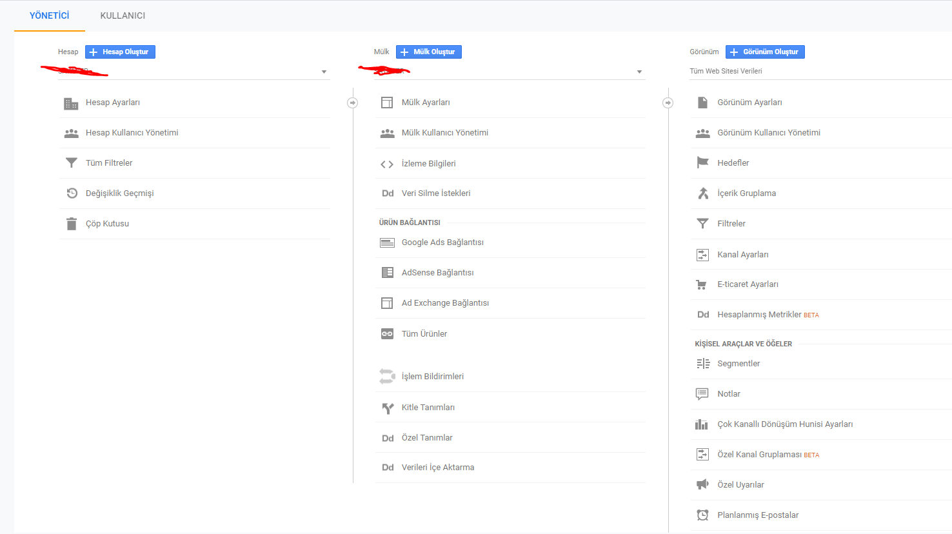The image size is (952, 534).
Task: Open Segmentler text link
Action: click(x=739, y=364)
